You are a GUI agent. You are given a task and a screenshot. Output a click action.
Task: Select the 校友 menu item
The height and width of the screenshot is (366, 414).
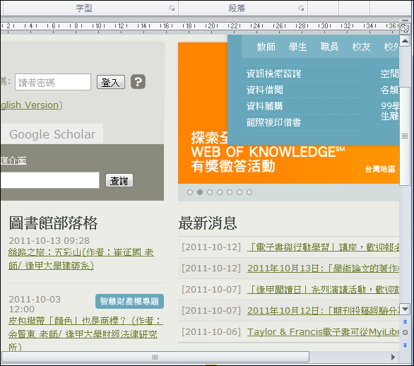[361, 47]
